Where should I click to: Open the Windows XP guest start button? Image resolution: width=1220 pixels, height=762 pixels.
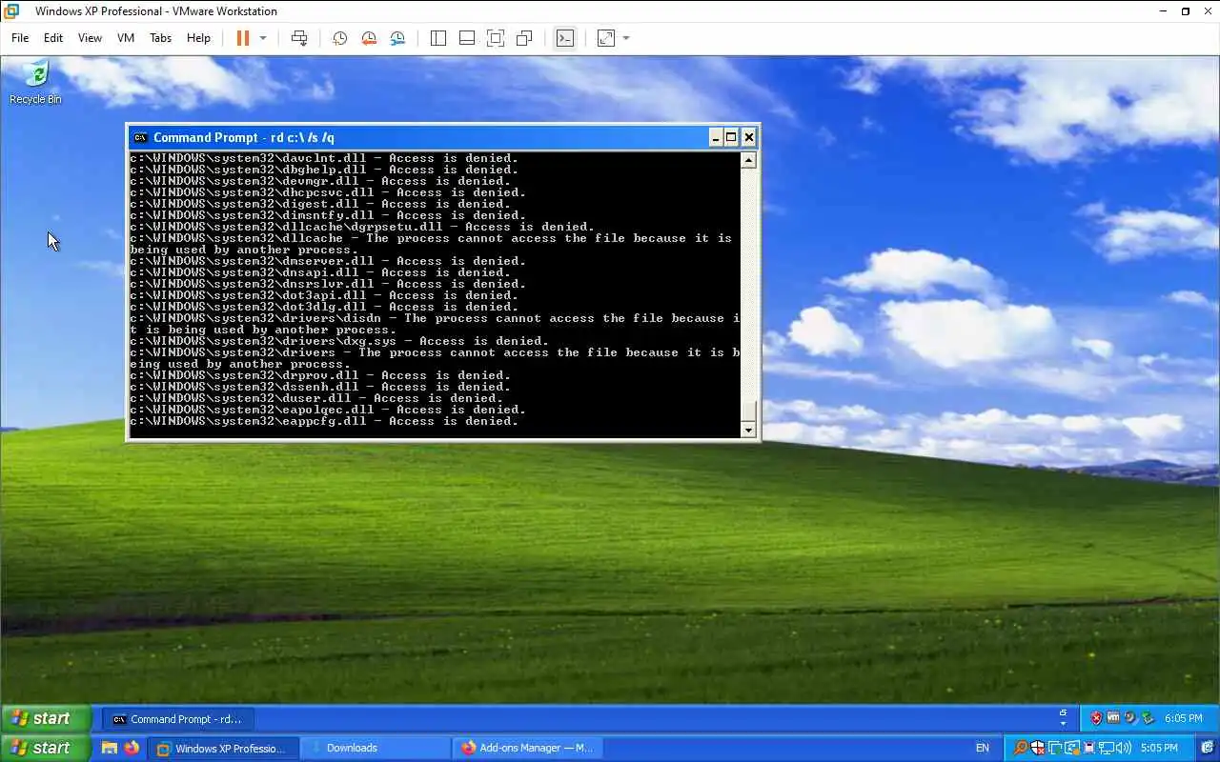[46, 718]
